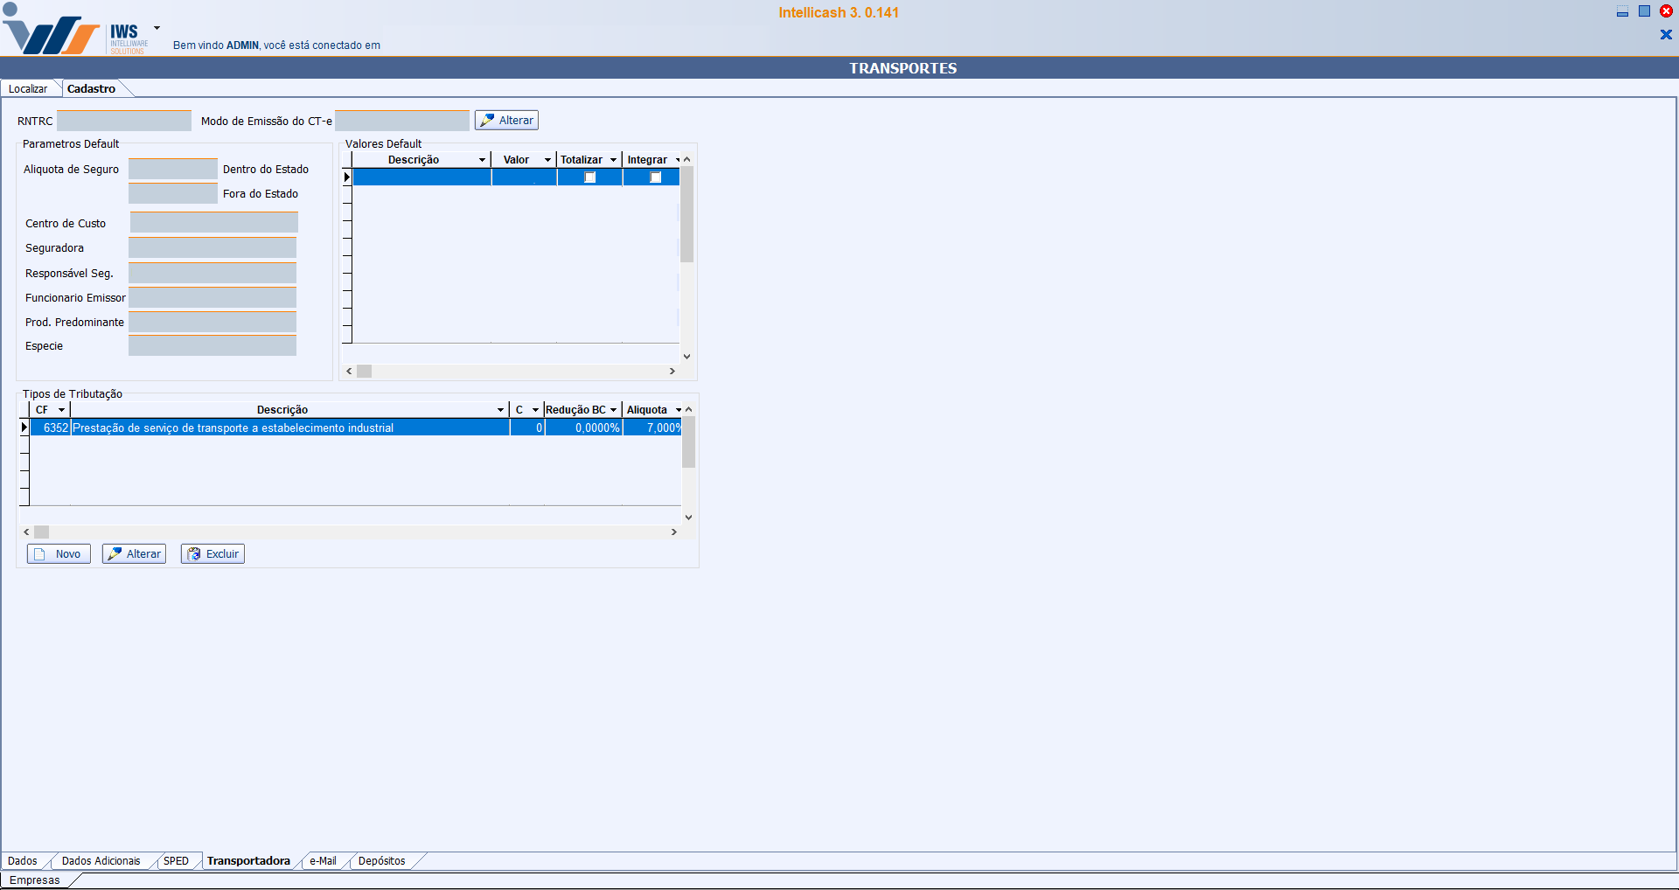Switch to the Localizar tab

pos(28,89)
